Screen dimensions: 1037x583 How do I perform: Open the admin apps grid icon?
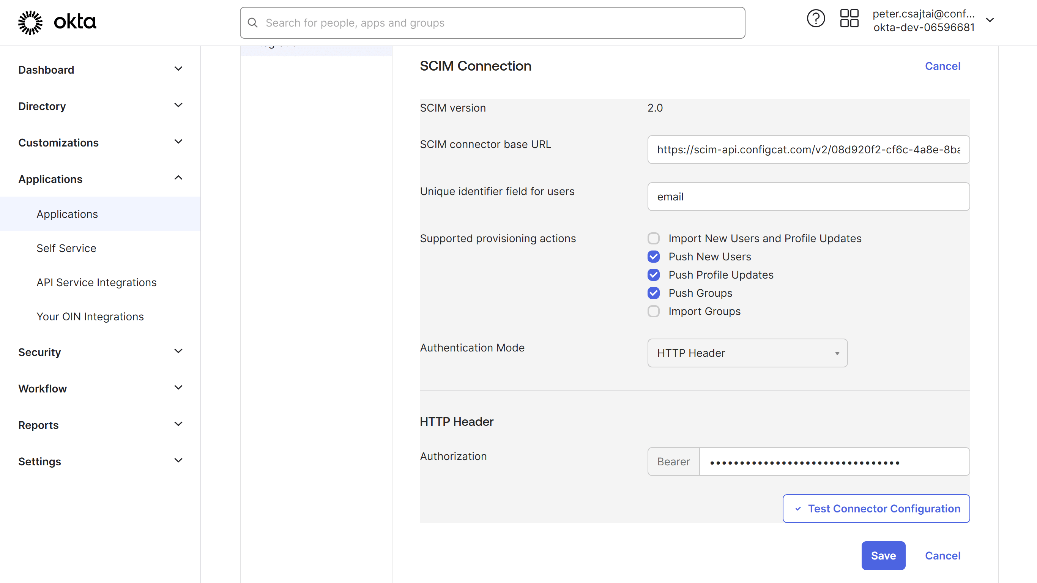(x=849, y=18)
